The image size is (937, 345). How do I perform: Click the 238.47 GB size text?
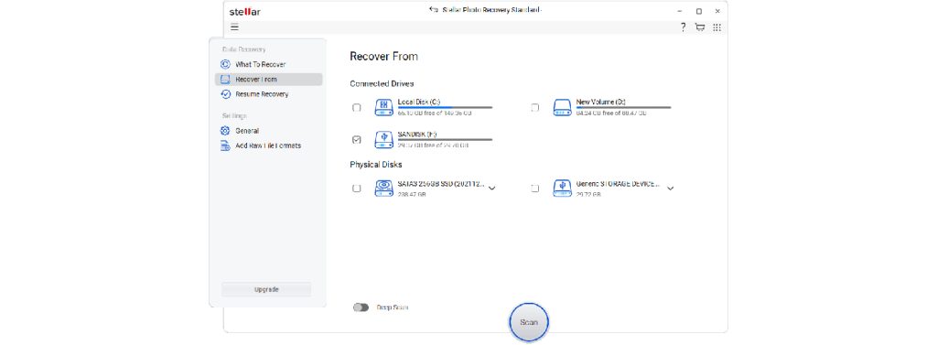pyautogui.click(x=412, y=194)
